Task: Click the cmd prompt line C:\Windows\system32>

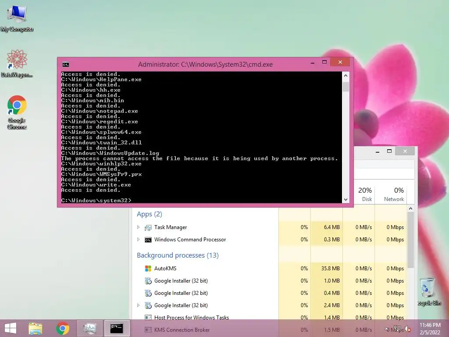Action: pos(96,200)
